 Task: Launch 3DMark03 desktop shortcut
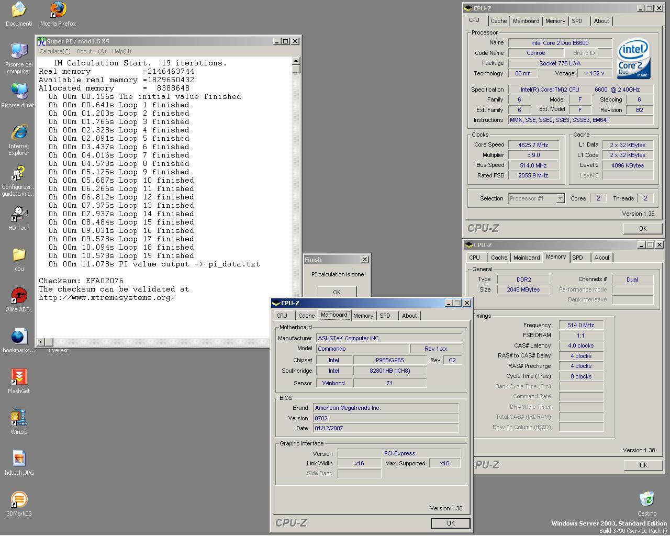pyautogui.click(x=19, y=504)
